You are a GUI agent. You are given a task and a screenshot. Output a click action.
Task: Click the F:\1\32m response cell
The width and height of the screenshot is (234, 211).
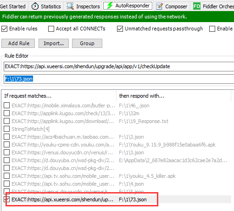pos(129,113)
